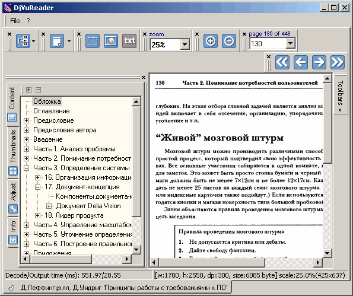Expand Часть 4. Управление масштабом node
The width and height of the screenshot is (353, 296).
[26, 225]
